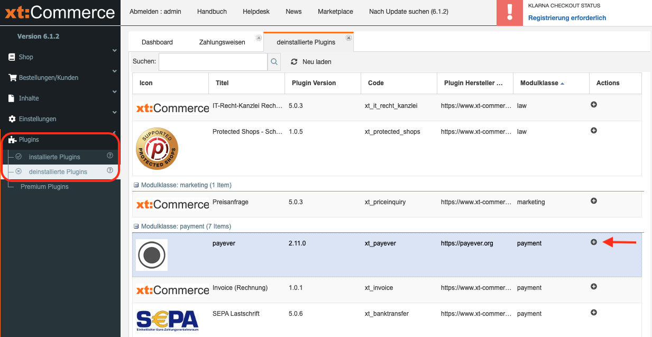Click the Plugins puzzle icon

(x=12, y=140)
